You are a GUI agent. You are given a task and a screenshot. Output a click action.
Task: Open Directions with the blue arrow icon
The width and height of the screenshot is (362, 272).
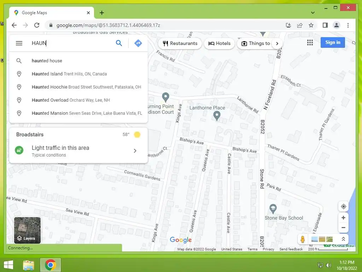(x=138, y=43)
